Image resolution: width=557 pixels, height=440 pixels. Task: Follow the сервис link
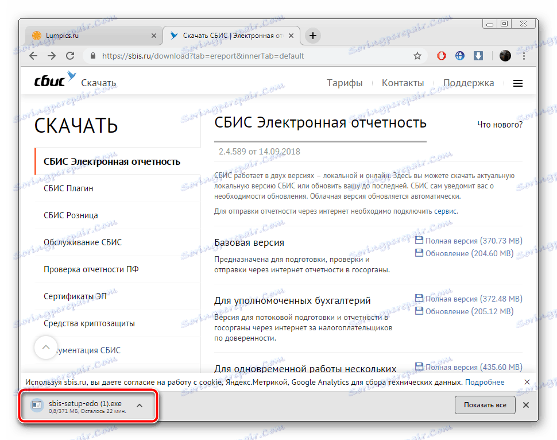(446, 211)
